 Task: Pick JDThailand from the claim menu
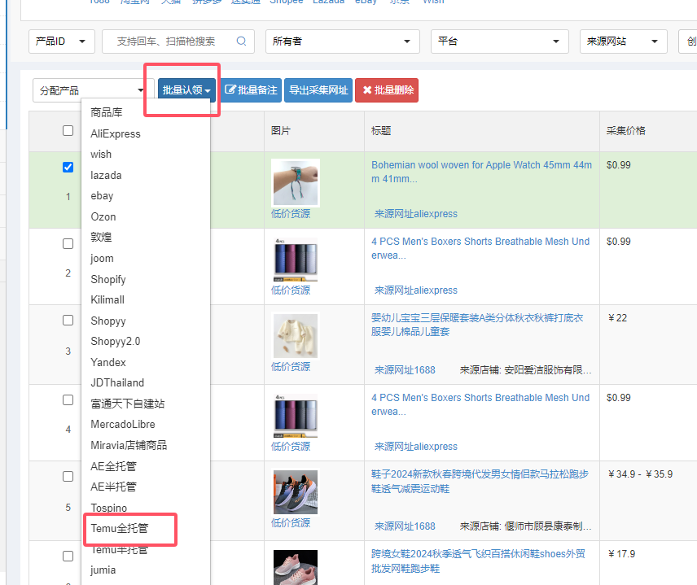click(x=117, y=383)
